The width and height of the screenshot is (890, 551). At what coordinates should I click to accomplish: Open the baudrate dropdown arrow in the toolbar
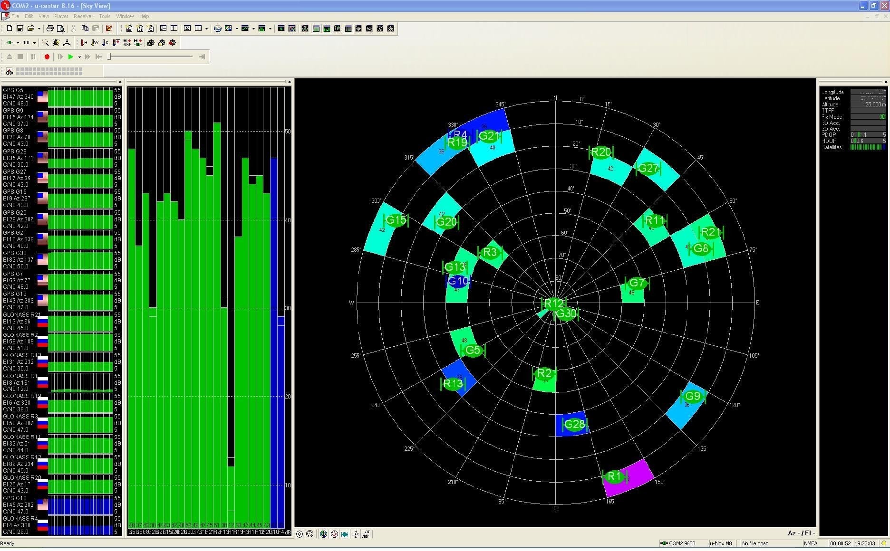pos(34,43)
